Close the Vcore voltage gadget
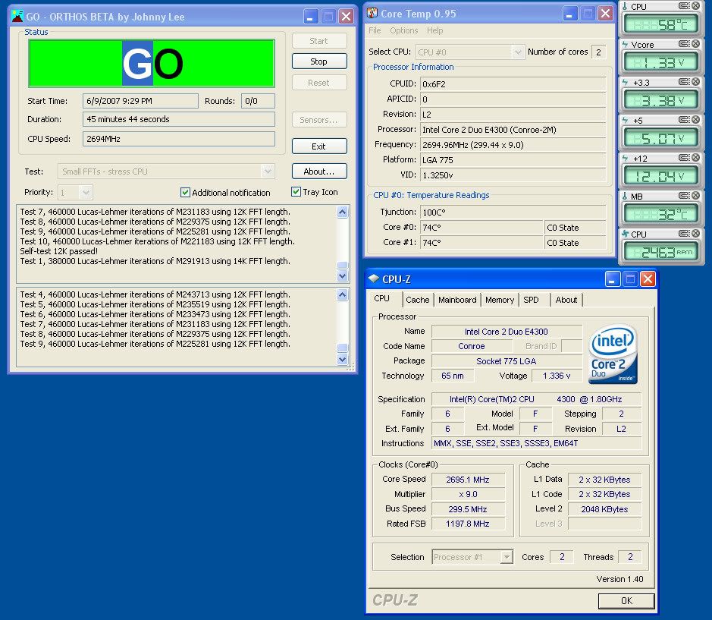Image resolution: width=712 pixels, height=620 pixels. tap(695, 44)
